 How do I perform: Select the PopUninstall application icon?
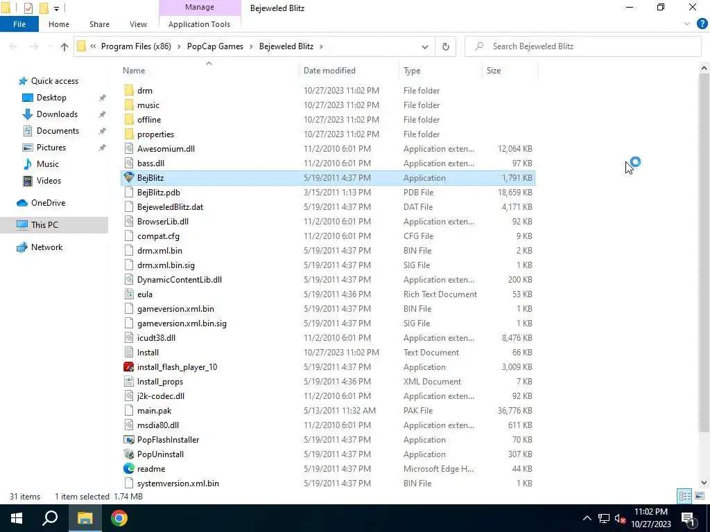[x=129, y=454]
